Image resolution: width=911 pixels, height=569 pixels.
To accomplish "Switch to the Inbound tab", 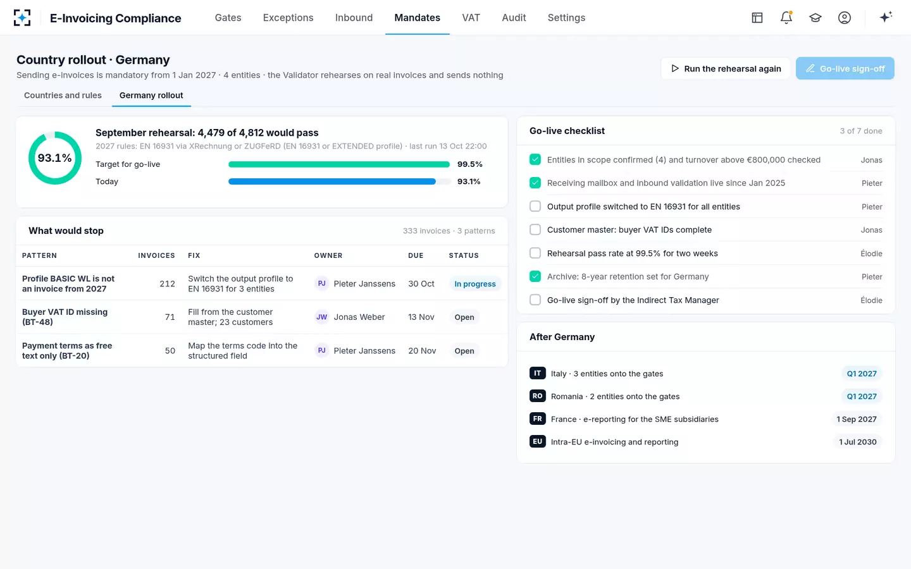I will coord(354,18).
